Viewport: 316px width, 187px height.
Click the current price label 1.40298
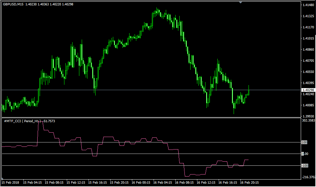pos(307,90)
